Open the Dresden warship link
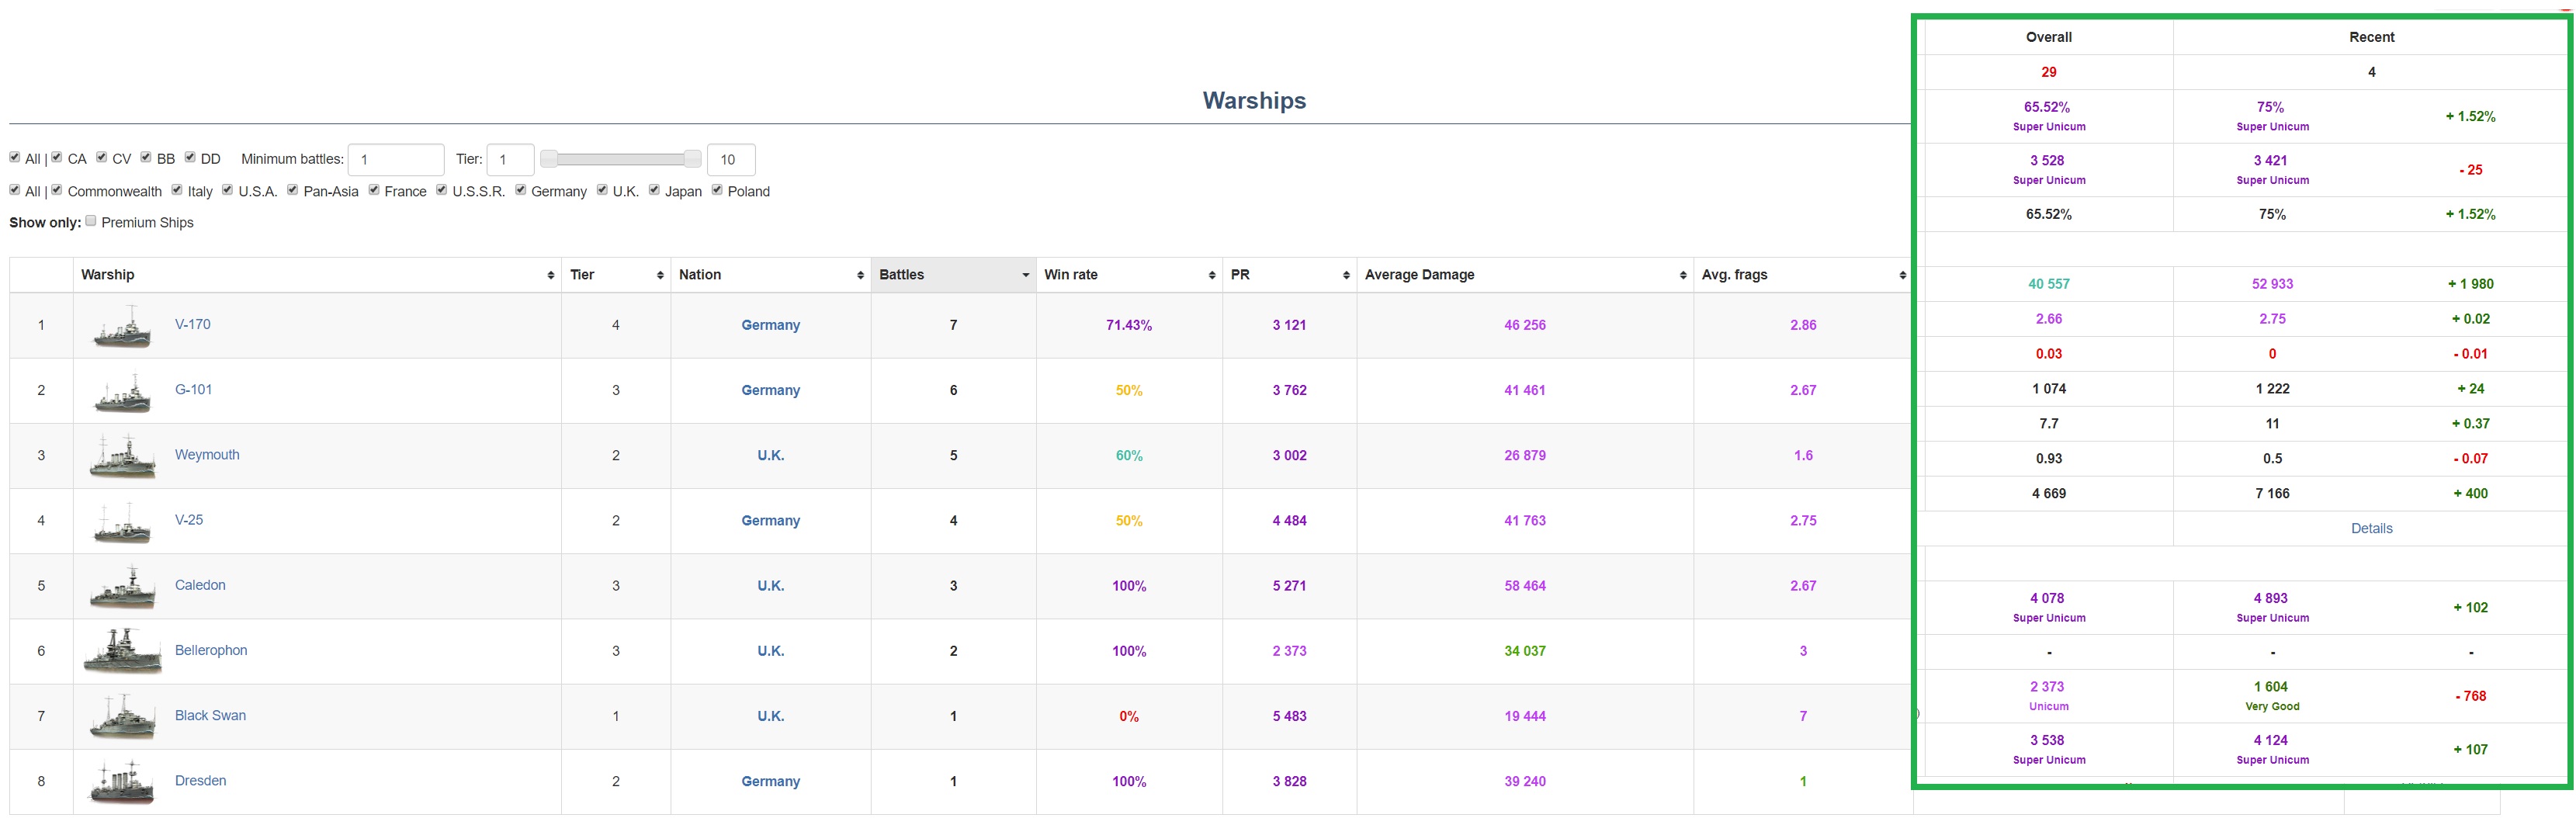 tap(200, 780)
